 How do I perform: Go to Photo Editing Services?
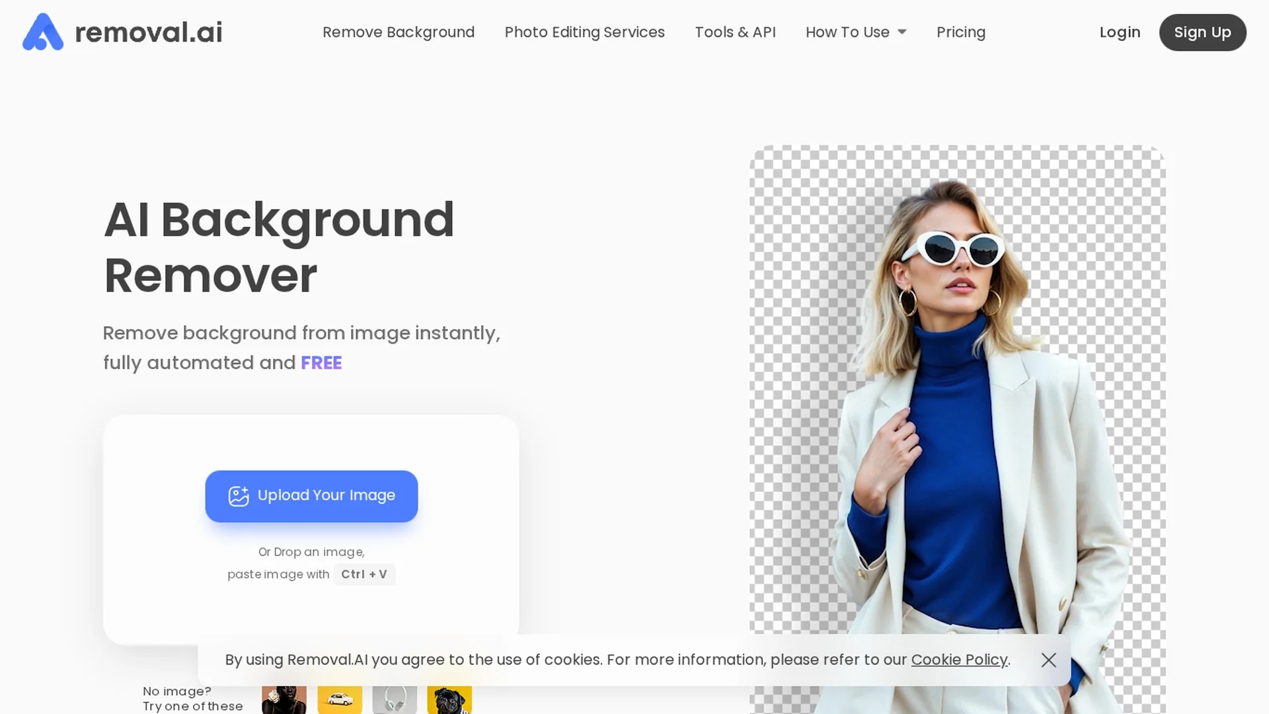[x=584, y=32]
